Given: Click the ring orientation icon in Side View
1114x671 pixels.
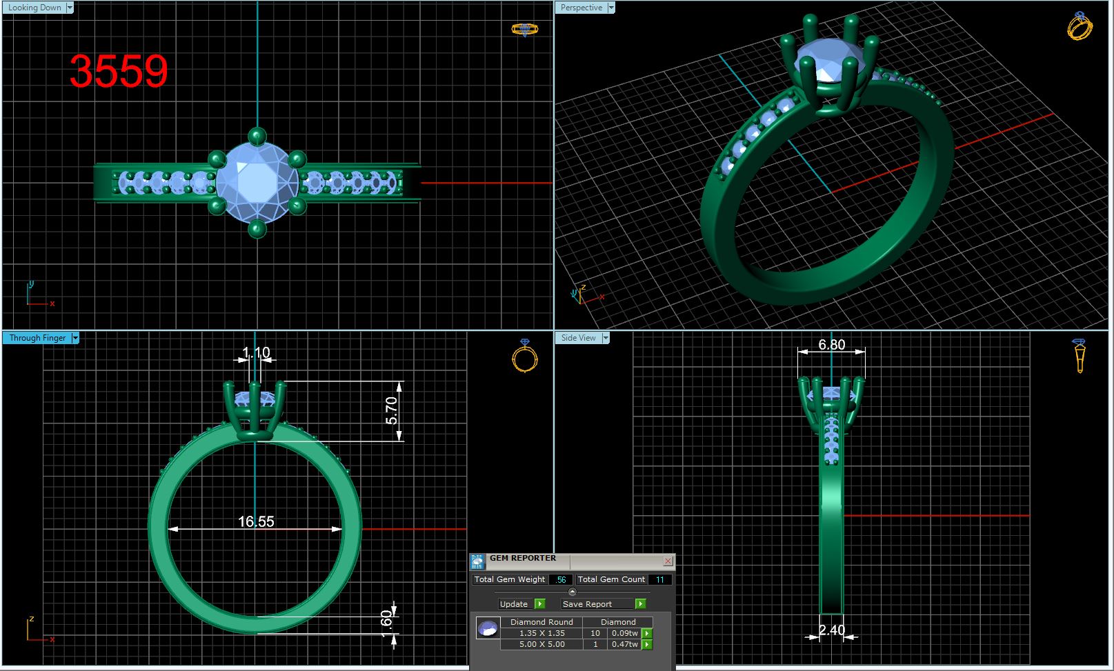Looking at the screenshot, I should tap(1079, 356).
